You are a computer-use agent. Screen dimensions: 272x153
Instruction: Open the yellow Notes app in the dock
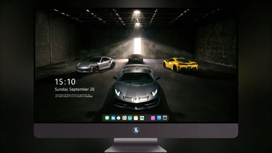[x=136, y=118]
